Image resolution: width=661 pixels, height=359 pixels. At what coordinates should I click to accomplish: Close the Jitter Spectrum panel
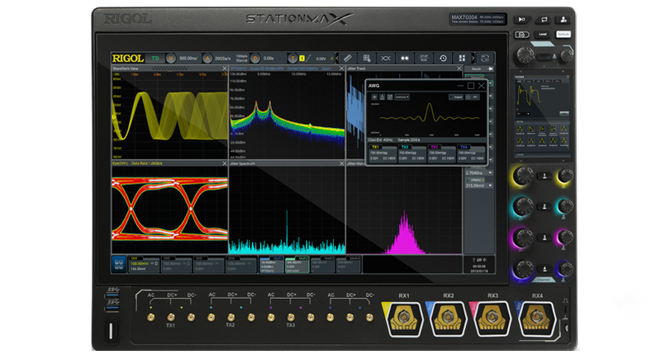click(x=341, y=163)
